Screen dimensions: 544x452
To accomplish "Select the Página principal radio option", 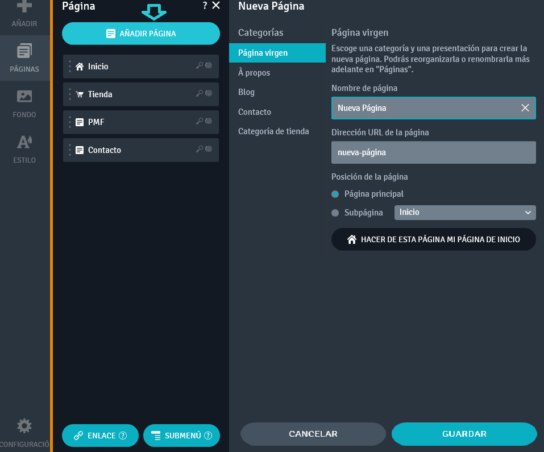I will (335, 194).
